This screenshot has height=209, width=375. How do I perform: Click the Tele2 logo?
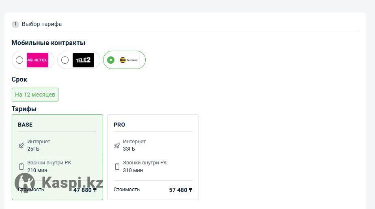click(x=83, y=60)
